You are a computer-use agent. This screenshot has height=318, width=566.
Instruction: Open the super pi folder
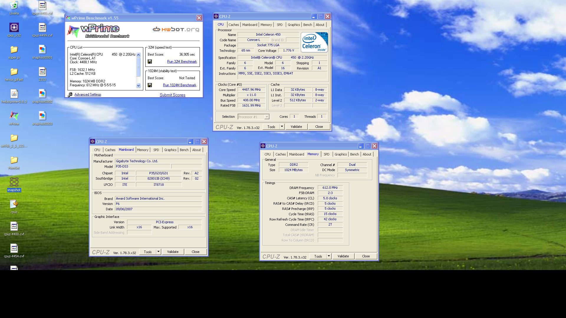tap(14, 49)
